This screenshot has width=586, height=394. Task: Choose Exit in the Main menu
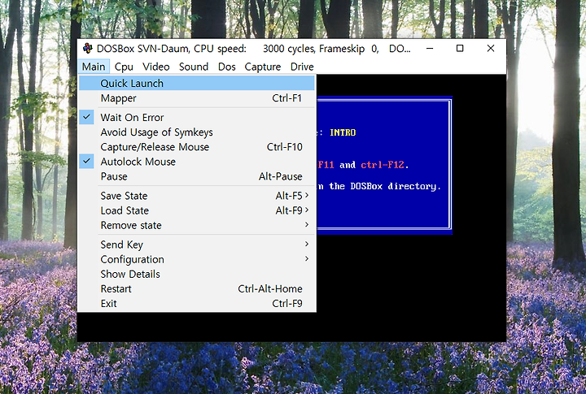click(x=197, y=303)
